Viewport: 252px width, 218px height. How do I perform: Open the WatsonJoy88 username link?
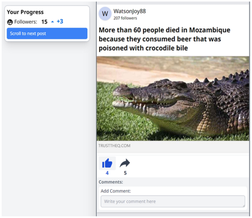(129, 11)
